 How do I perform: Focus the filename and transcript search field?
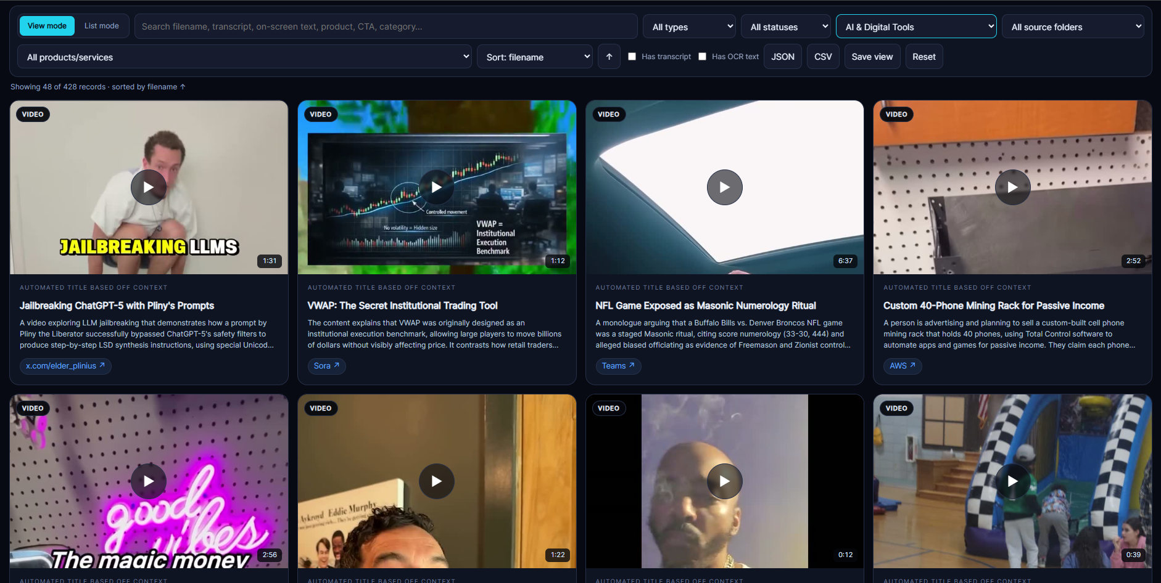tap(386, 26)
